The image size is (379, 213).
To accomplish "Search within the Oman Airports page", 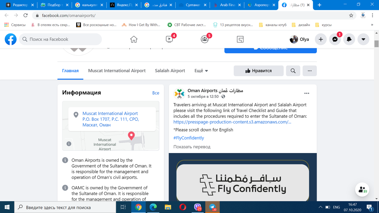I will (293, 71).
